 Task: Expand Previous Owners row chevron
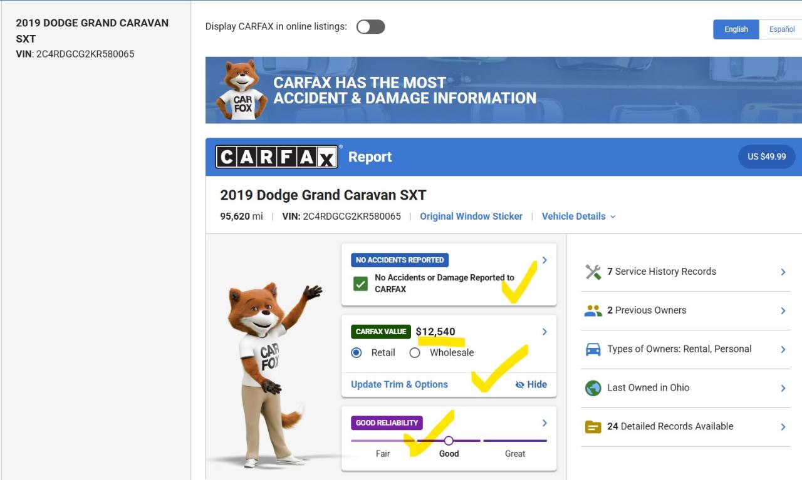783,310
